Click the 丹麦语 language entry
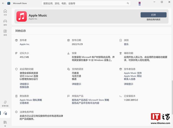This screenshot has width=173, height=128. (75, 73)
